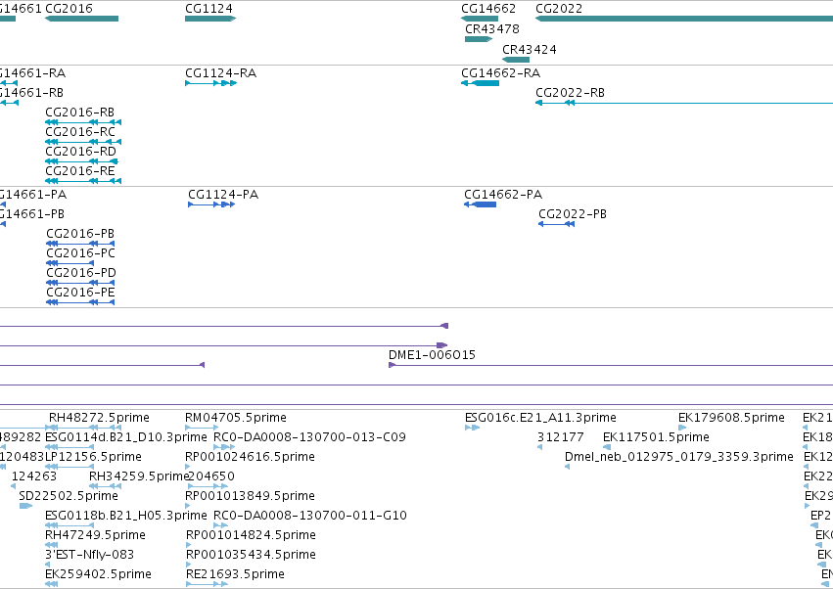Click EST label LP12156.5prime
Image resolution: width=833 pixels, height=589 pixels.
point(94,457)
